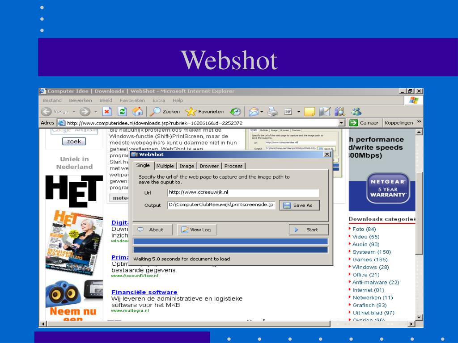Click the Url input field in WebShot
Image resolution: width=458 pixels, height=343 pixels.
pyautogui.click(x=243, y=192)
